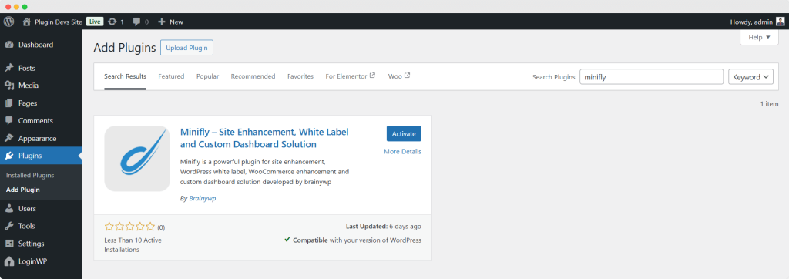
Task: Click the green compatible checkmark
Action: [287, 240]
